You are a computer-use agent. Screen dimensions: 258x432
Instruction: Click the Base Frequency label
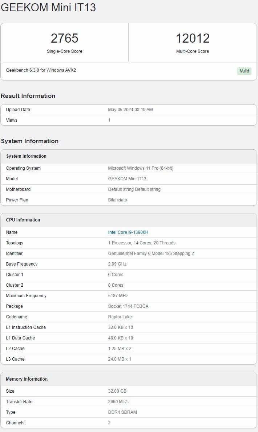[x=22, y=264]
